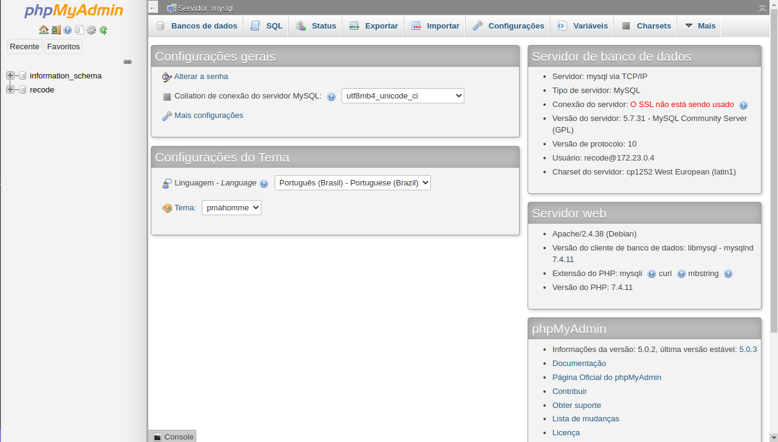Screen dimensions: 778x442
Task: Click the Contribuir link
Action: click(x=570, y=392)
